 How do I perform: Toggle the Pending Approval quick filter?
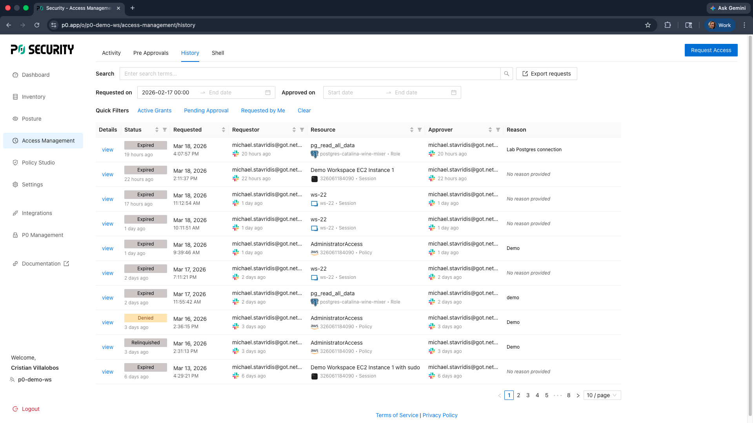206,110
